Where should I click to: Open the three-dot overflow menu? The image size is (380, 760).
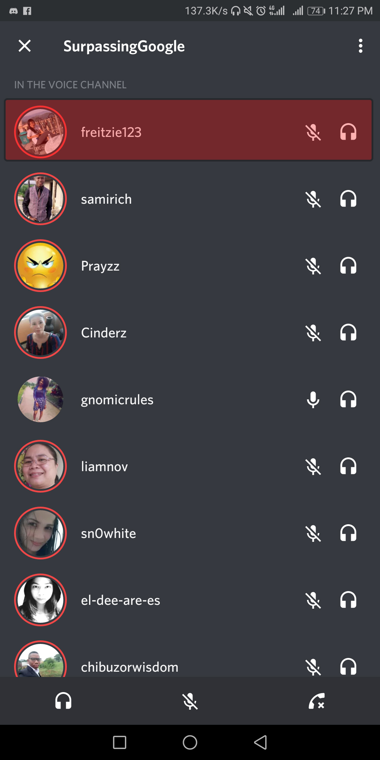pos(361,46)
